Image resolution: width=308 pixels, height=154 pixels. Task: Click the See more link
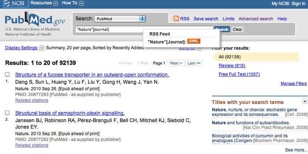[296, 150]
